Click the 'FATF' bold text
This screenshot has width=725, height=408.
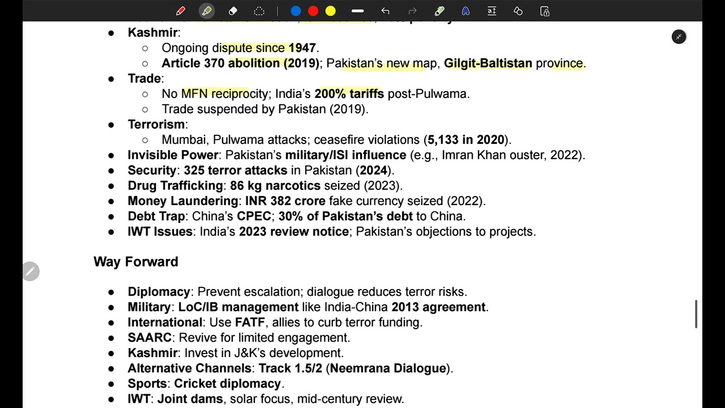tap(250, 322)
